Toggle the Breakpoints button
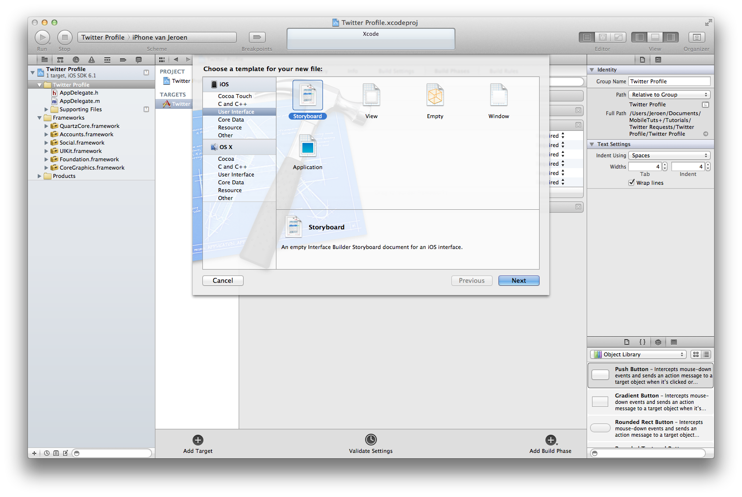This screenshot has width=742, height=497. [x=257, y=37]
